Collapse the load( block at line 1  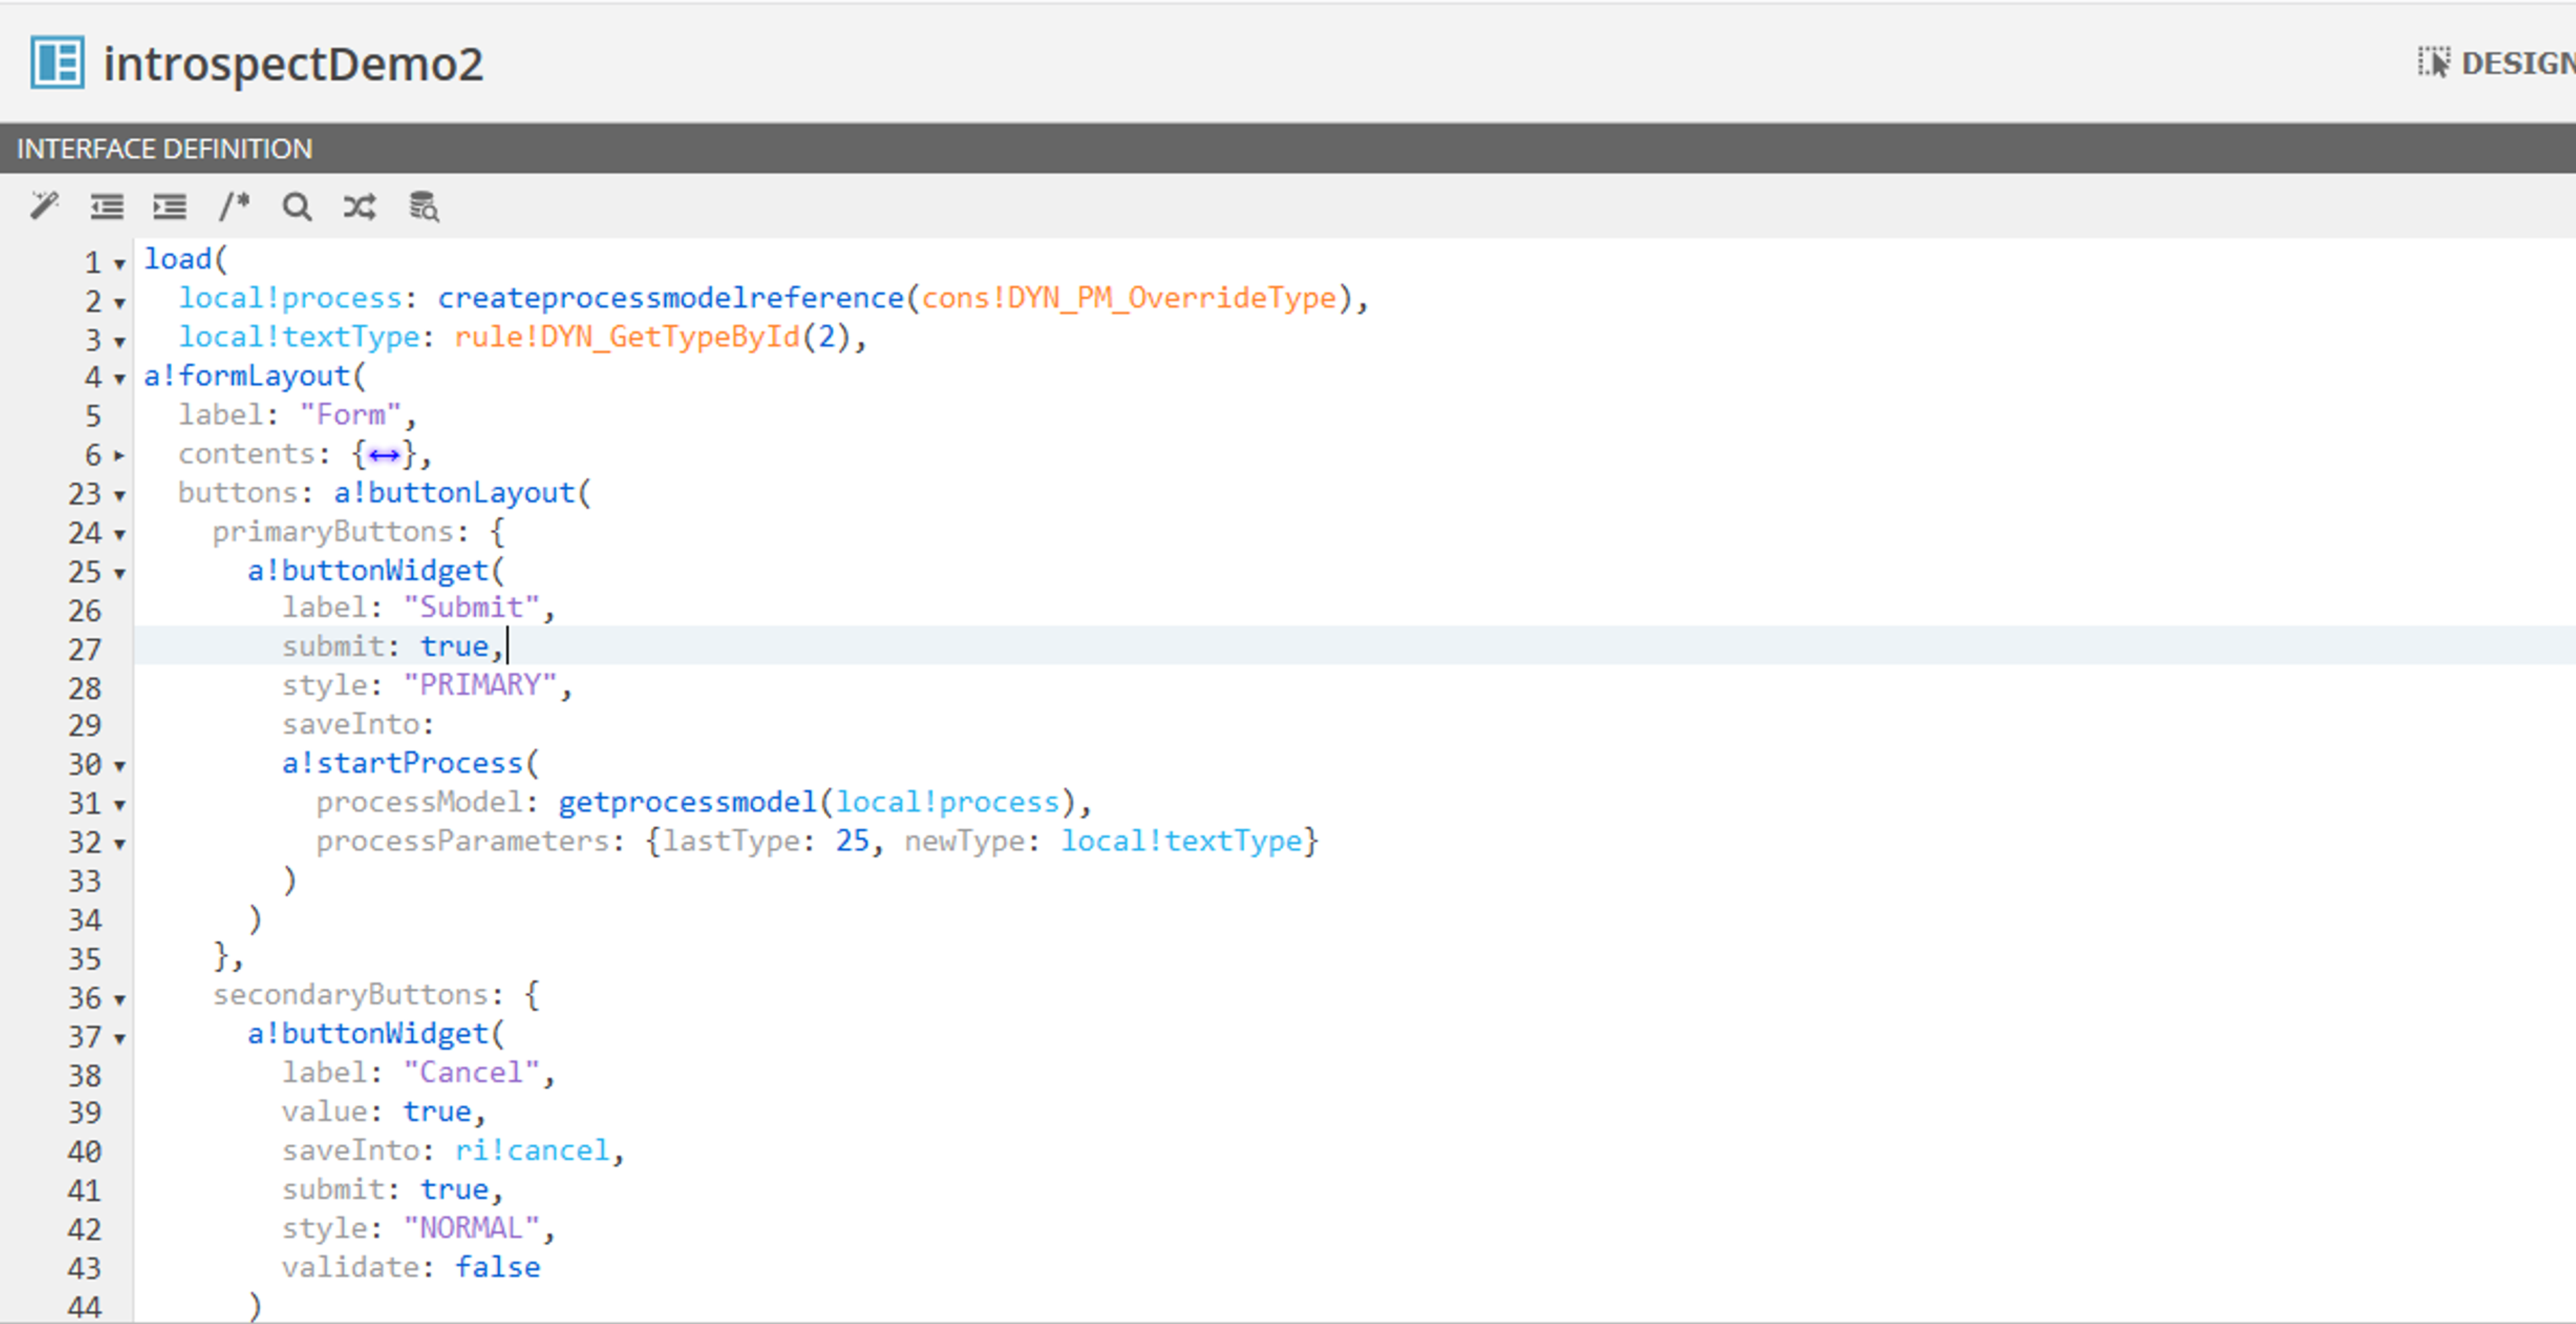coord(120,264)
